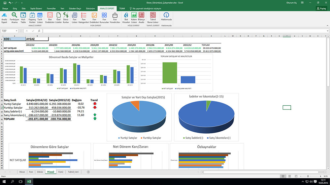Save the workbook from quick access
This screenshot has height=185, width=330.
[5, 3]
